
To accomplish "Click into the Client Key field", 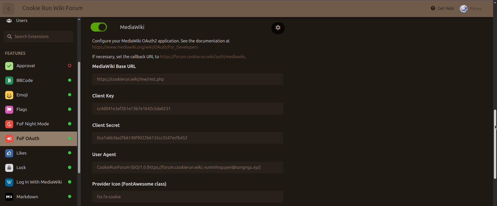I will [188, 109].
